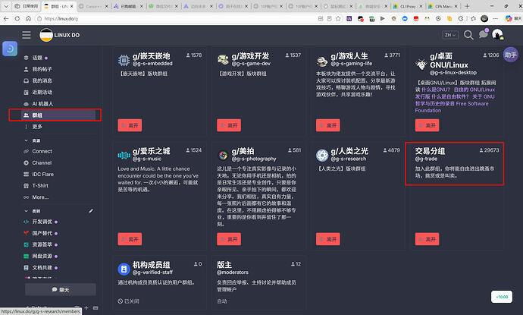This screenshot has height=315, width=523.
Task: Click the 聊天 chat button in sidebar
Action: [x=61, y=289]
